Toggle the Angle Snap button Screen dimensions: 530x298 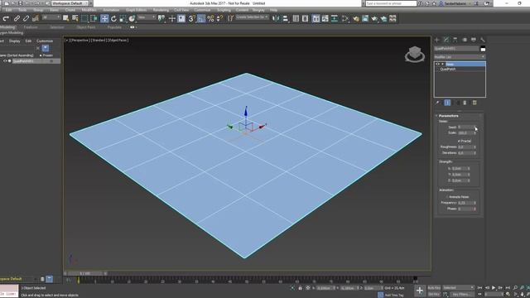pos(201,18)
